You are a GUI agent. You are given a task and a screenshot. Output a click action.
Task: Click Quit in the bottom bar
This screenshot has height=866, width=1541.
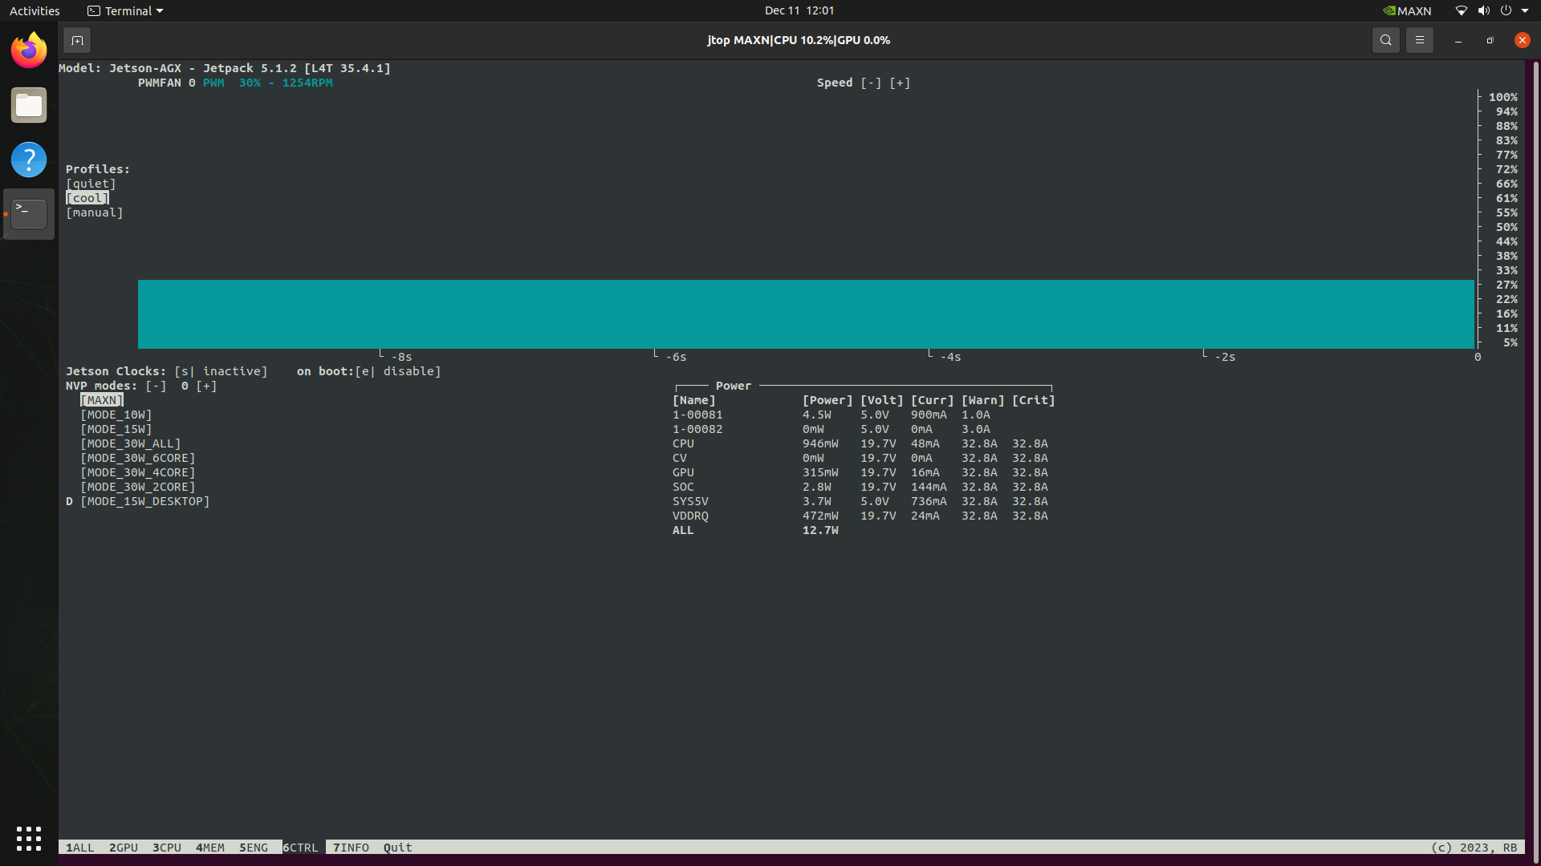[x=398, y=848]
